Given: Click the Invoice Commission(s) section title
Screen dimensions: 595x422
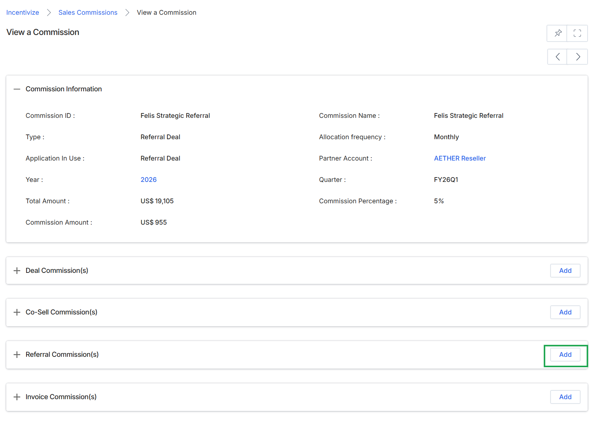Looking at the screenshot, I should [61, 397].
